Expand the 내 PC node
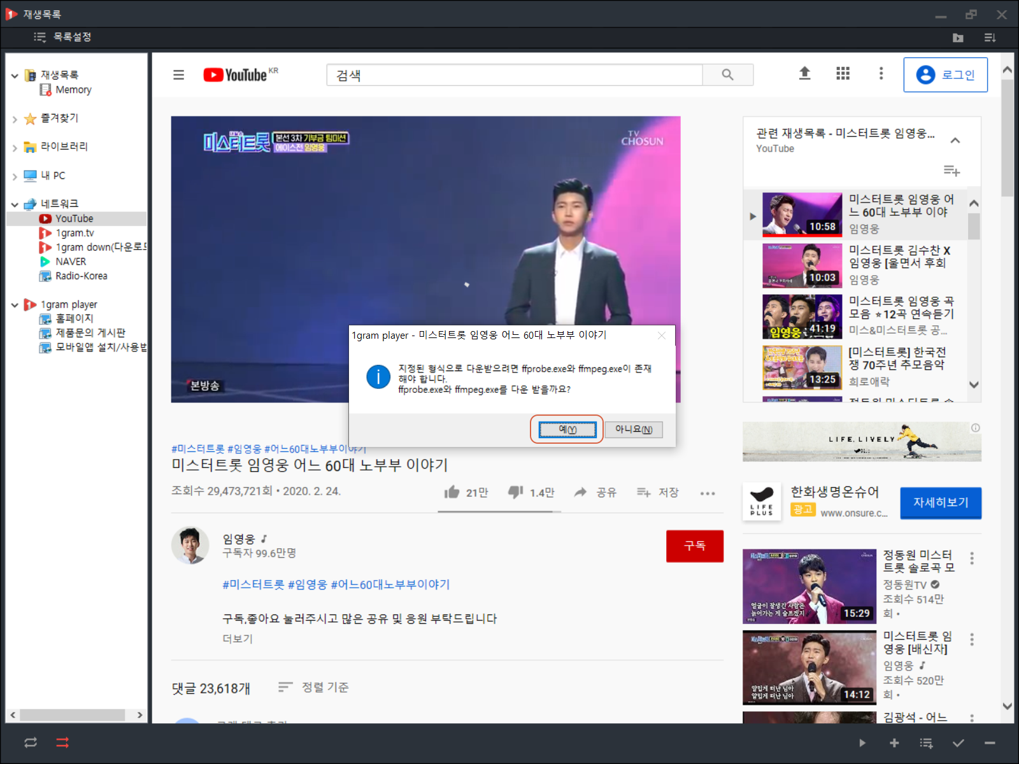This screenshot has height=764, width=1019. [15, 176]
